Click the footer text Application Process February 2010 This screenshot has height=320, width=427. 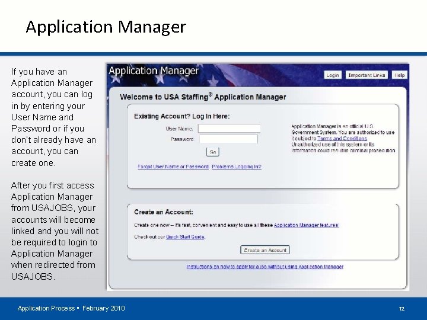(71, 308)
